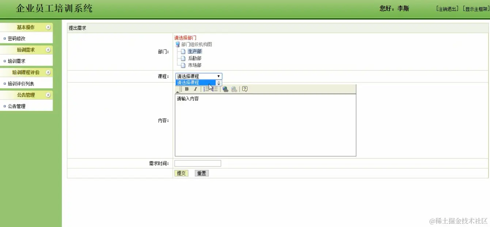Click the insert hyperlink globe icon

pyautogui.click(x=225, y=89)
